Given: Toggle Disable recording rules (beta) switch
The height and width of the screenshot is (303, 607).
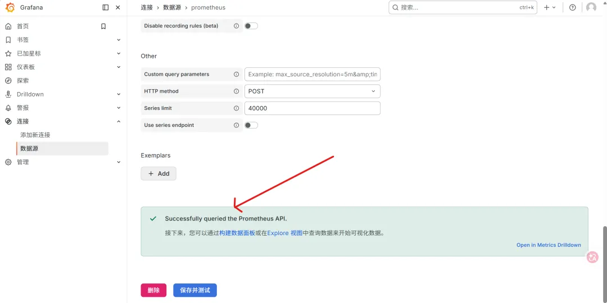Looking at the screenshot, I should pos(251,26).
